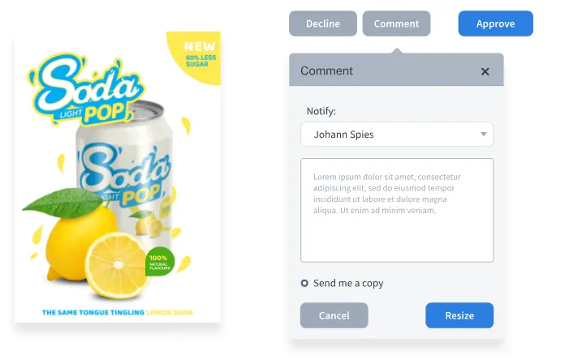Click the large Soda Pop logo
Viewport: 582px width, 364px height.
pyautogui.click(x=85, y=90)
